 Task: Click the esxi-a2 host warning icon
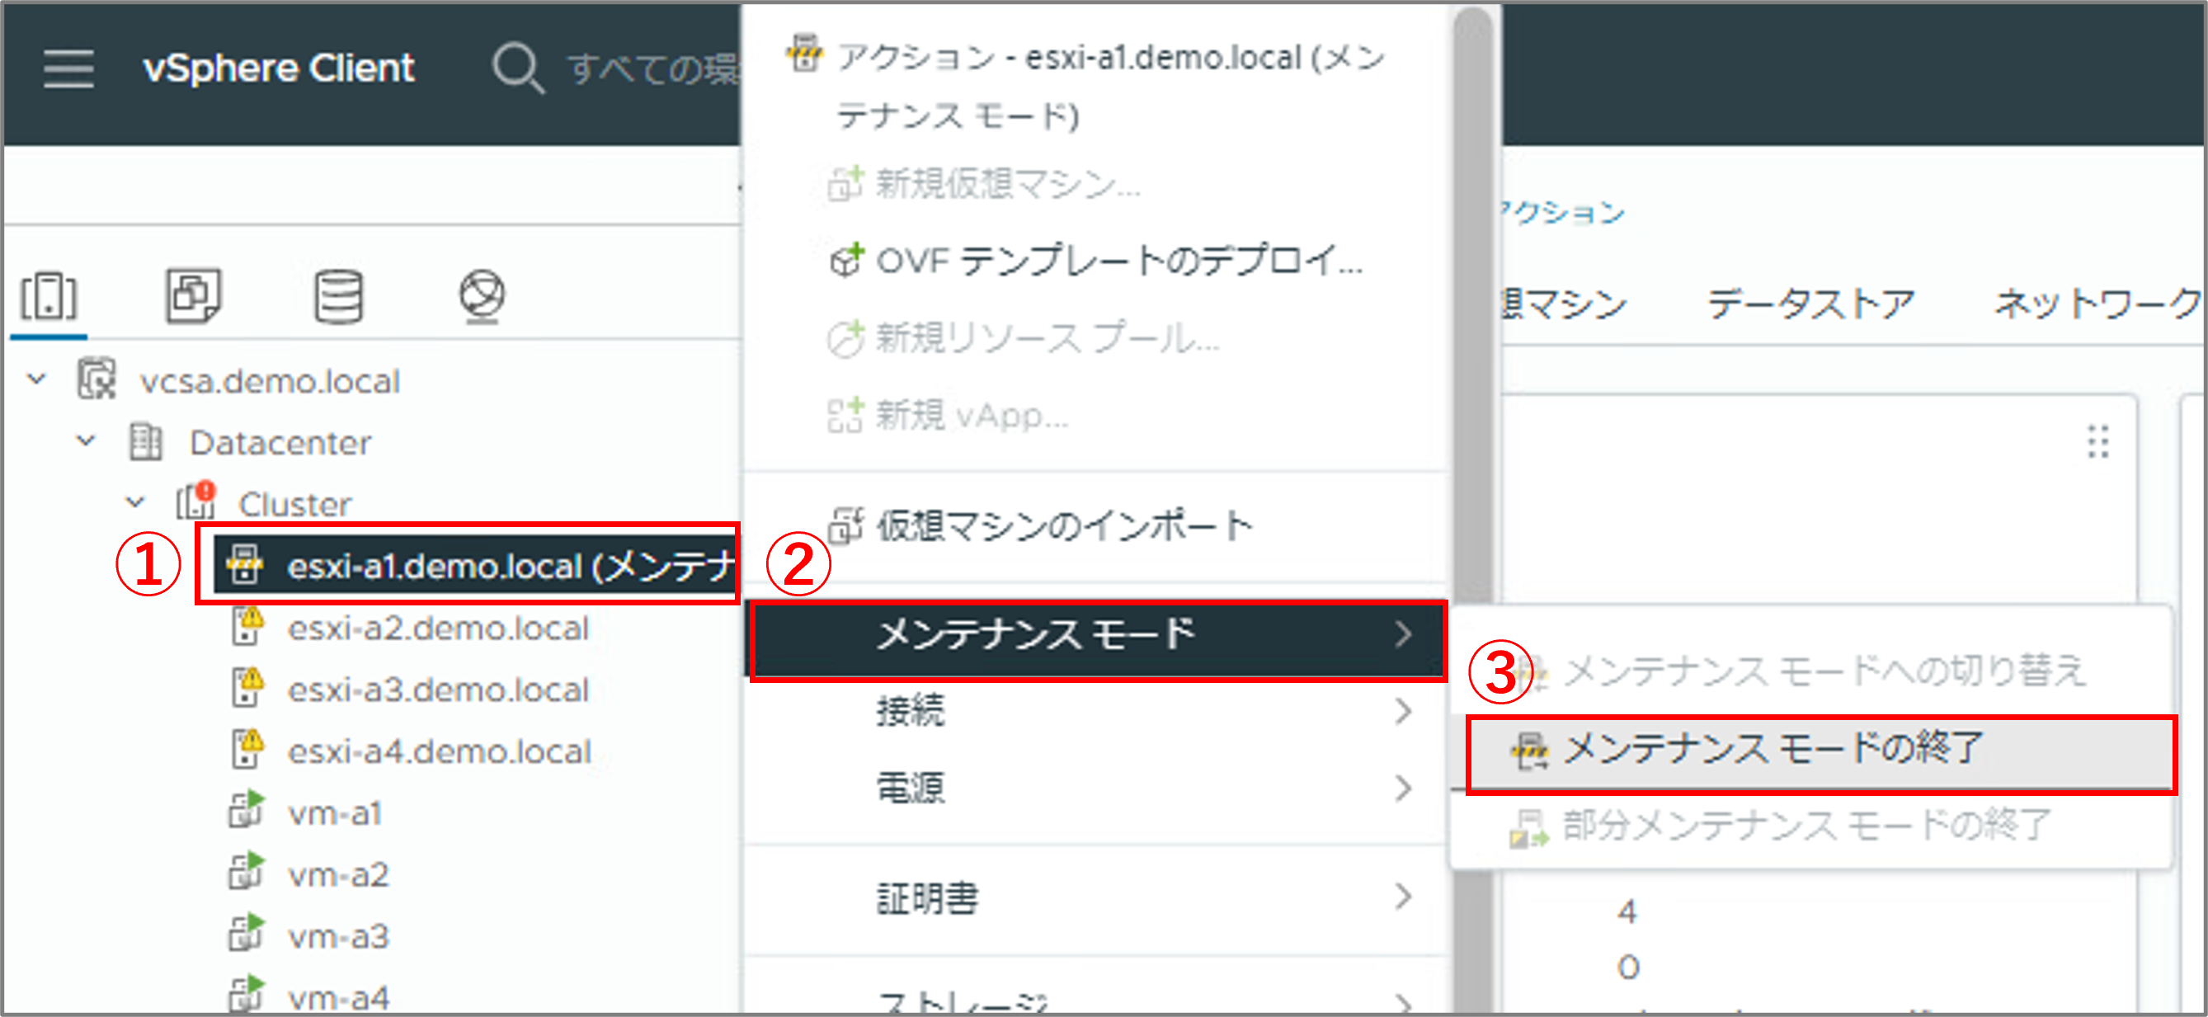pos(247,626)
